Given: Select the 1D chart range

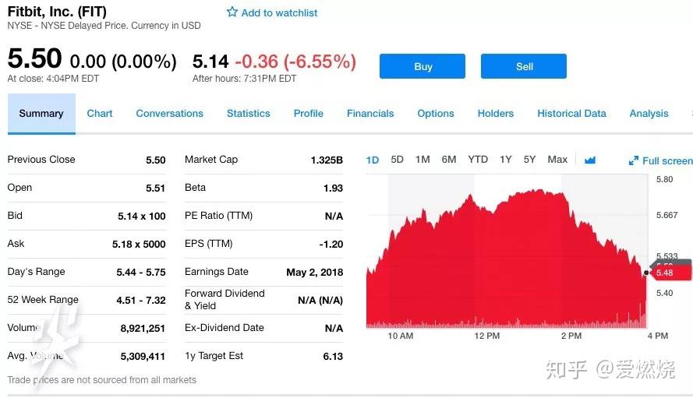Looking at the screenshot, I should pyautogui.click(x=372, y=160).
